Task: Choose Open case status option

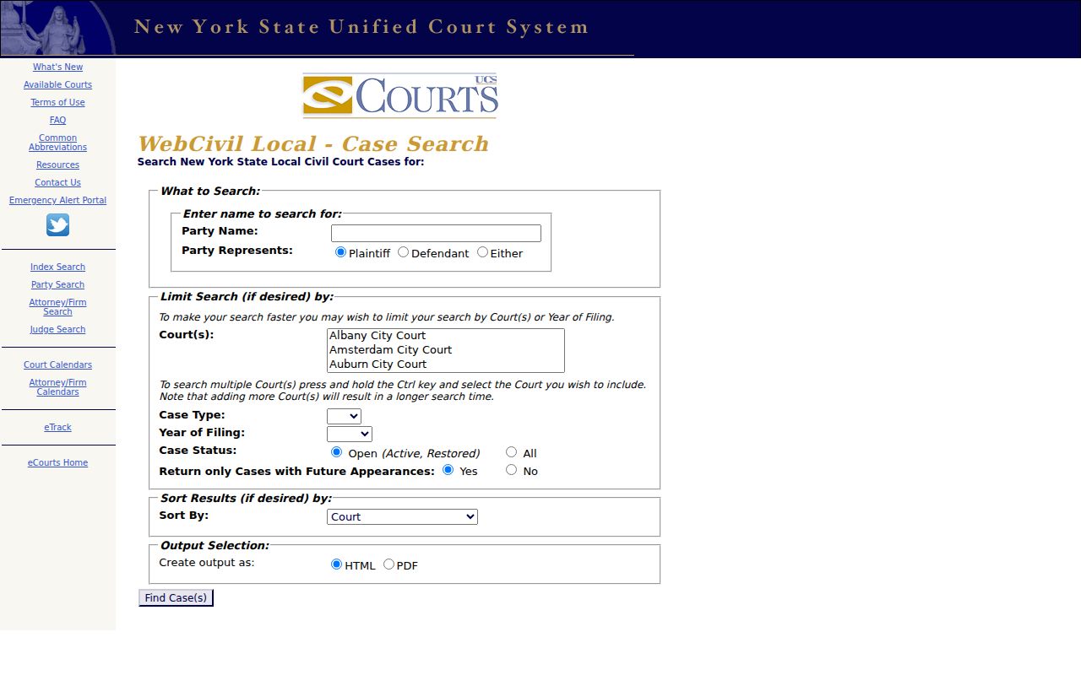Action: (336, 452)
